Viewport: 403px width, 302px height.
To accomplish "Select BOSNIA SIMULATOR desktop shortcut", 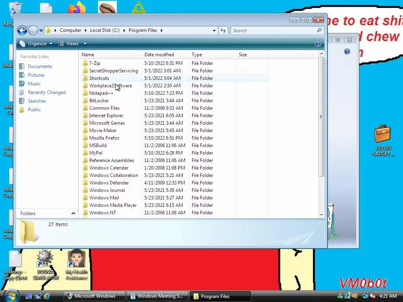I will [46, 265].
